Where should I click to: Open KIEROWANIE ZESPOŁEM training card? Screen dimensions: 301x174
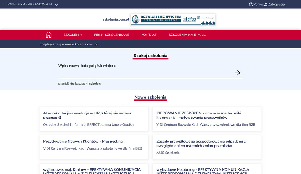pos(207,119)
